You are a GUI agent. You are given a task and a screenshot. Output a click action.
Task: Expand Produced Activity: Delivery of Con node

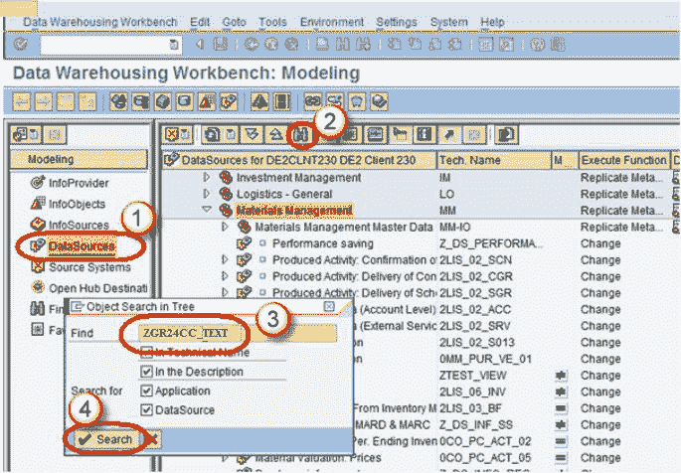click(x=225, y=276)
